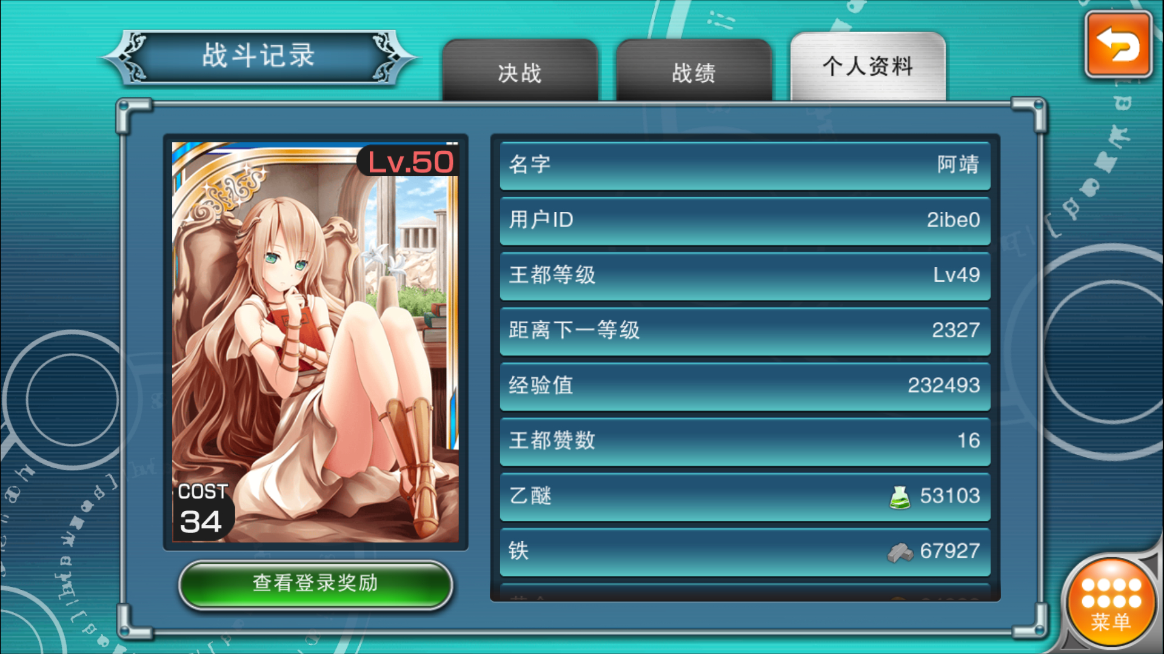Viewport: 1164px width, 654px height.
Task: Tap the Lv.50 badge on card
Action: (408, 162)
